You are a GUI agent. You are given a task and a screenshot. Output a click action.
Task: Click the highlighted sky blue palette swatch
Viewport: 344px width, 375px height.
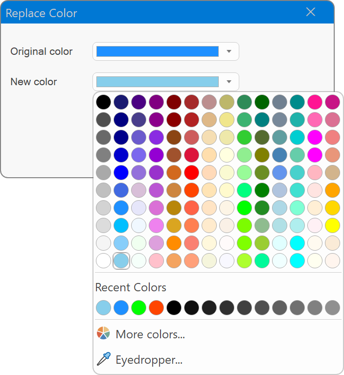tap(121, 260)
